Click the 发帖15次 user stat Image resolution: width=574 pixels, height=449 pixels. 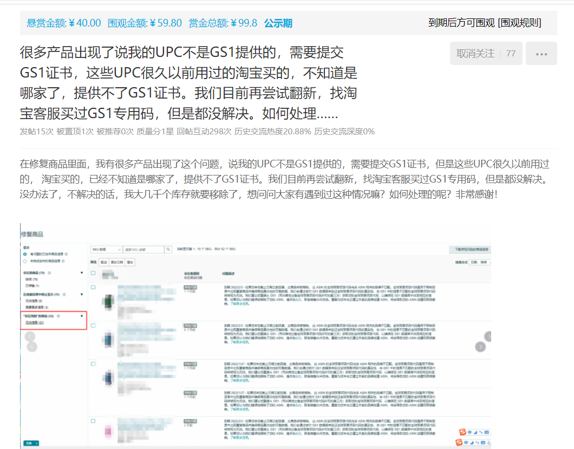pyautogui.click(x=37, y=132)
